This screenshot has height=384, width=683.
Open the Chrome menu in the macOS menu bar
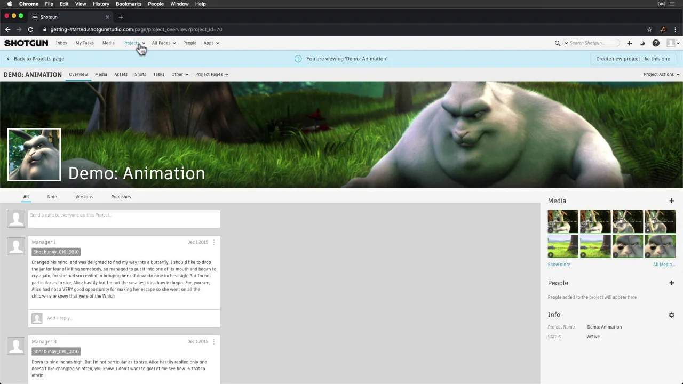29,4
